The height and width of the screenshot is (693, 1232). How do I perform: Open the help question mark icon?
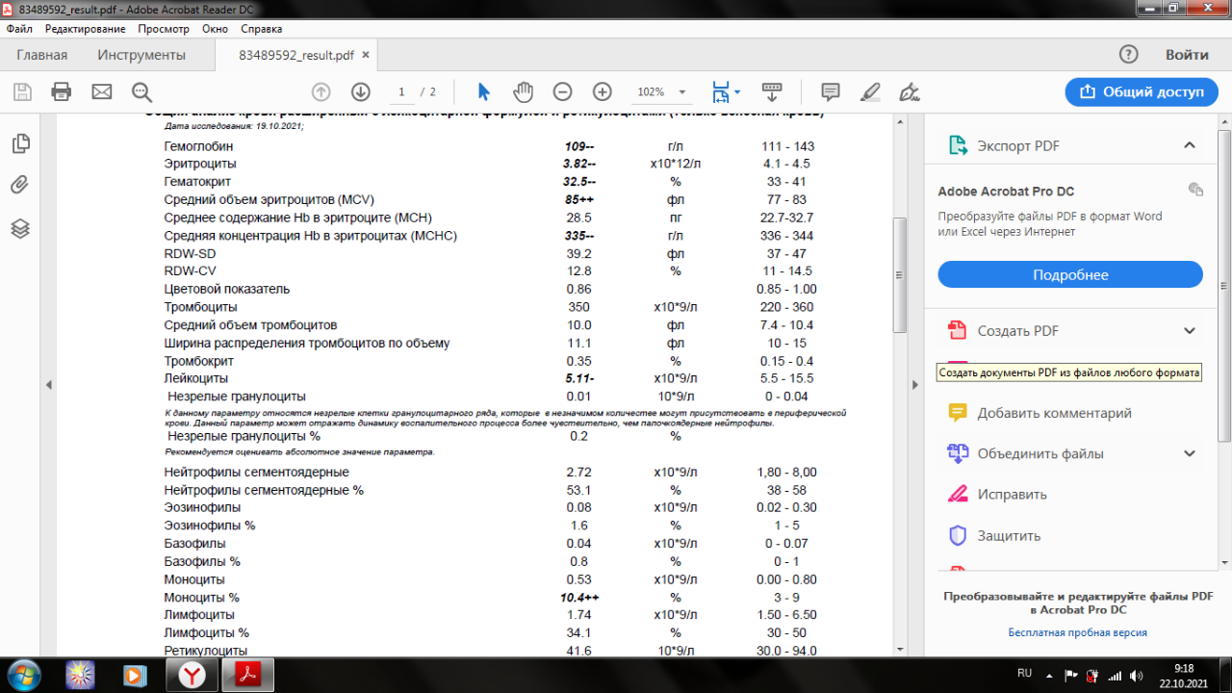tap(1129, 55)
